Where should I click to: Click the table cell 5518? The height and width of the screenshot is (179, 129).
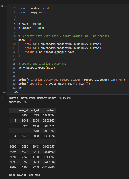click(36, 131)
